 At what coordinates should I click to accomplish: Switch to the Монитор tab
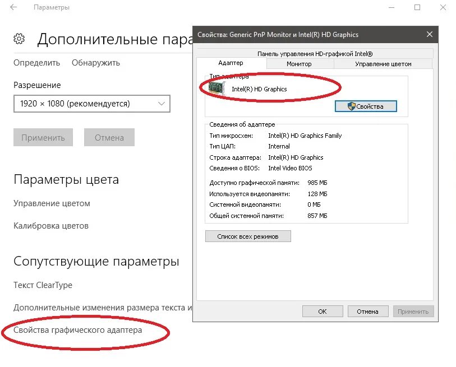[300, 64]
